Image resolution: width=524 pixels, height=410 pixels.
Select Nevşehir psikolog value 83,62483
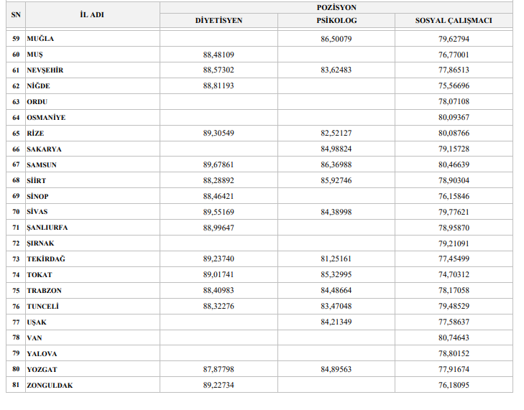coord(336,70)
